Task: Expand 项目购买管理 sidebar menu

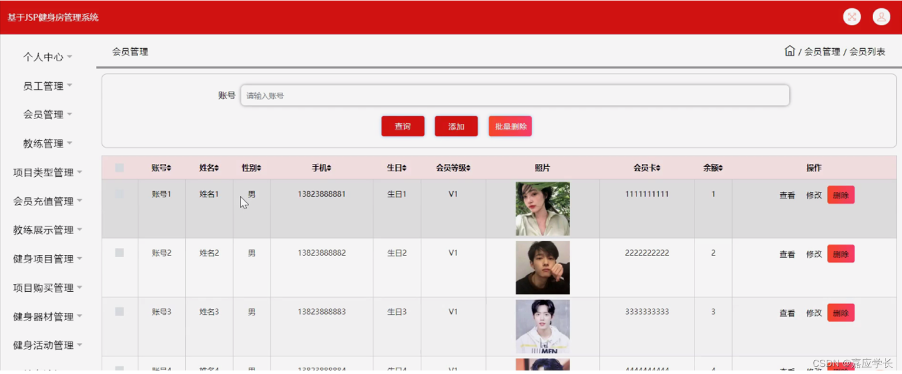Action: click(x=48, y=288)
